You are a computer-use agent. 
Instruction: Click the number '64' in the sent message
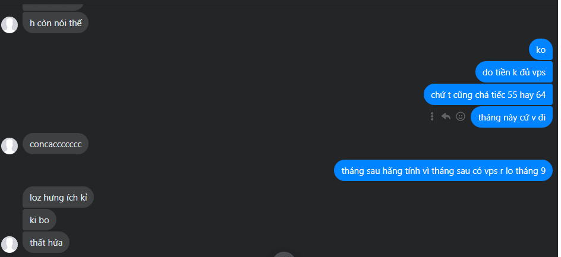(x=541, y=95)
